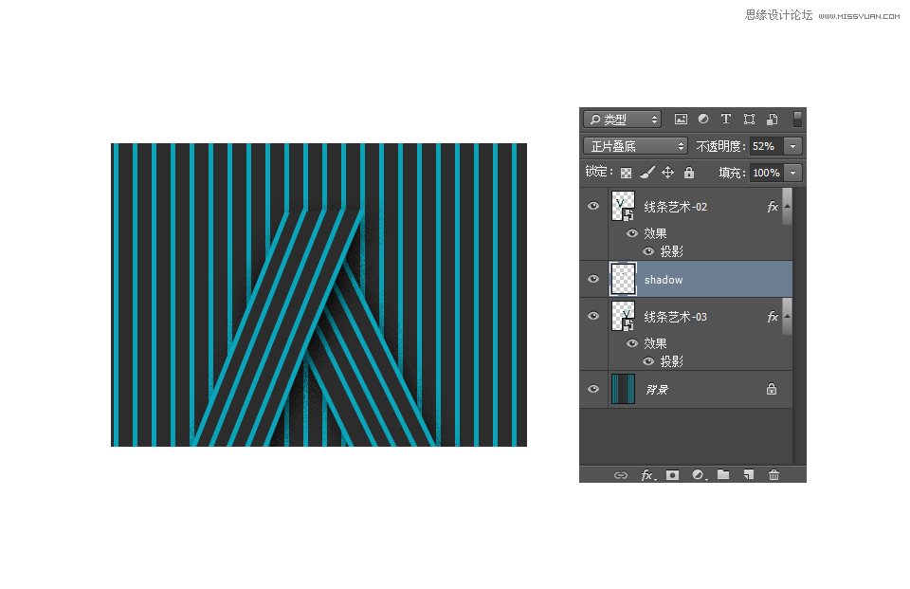Click the pixel layer filter icon
The width and height of the screenshot is (910, 589).
pyautogui.click(x=681, y=120)
